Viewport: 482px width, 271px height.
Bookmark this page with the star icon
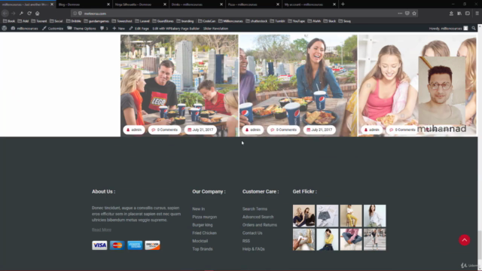[x=414, y=14]
